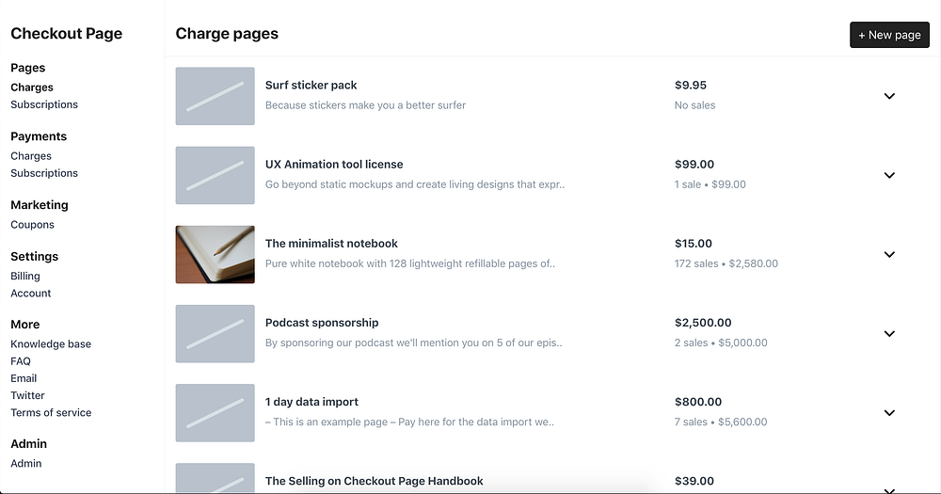The image size is (941, 494).
Task: Open The minimalist notebook dropdown chevron
Action: click(889, 254)
